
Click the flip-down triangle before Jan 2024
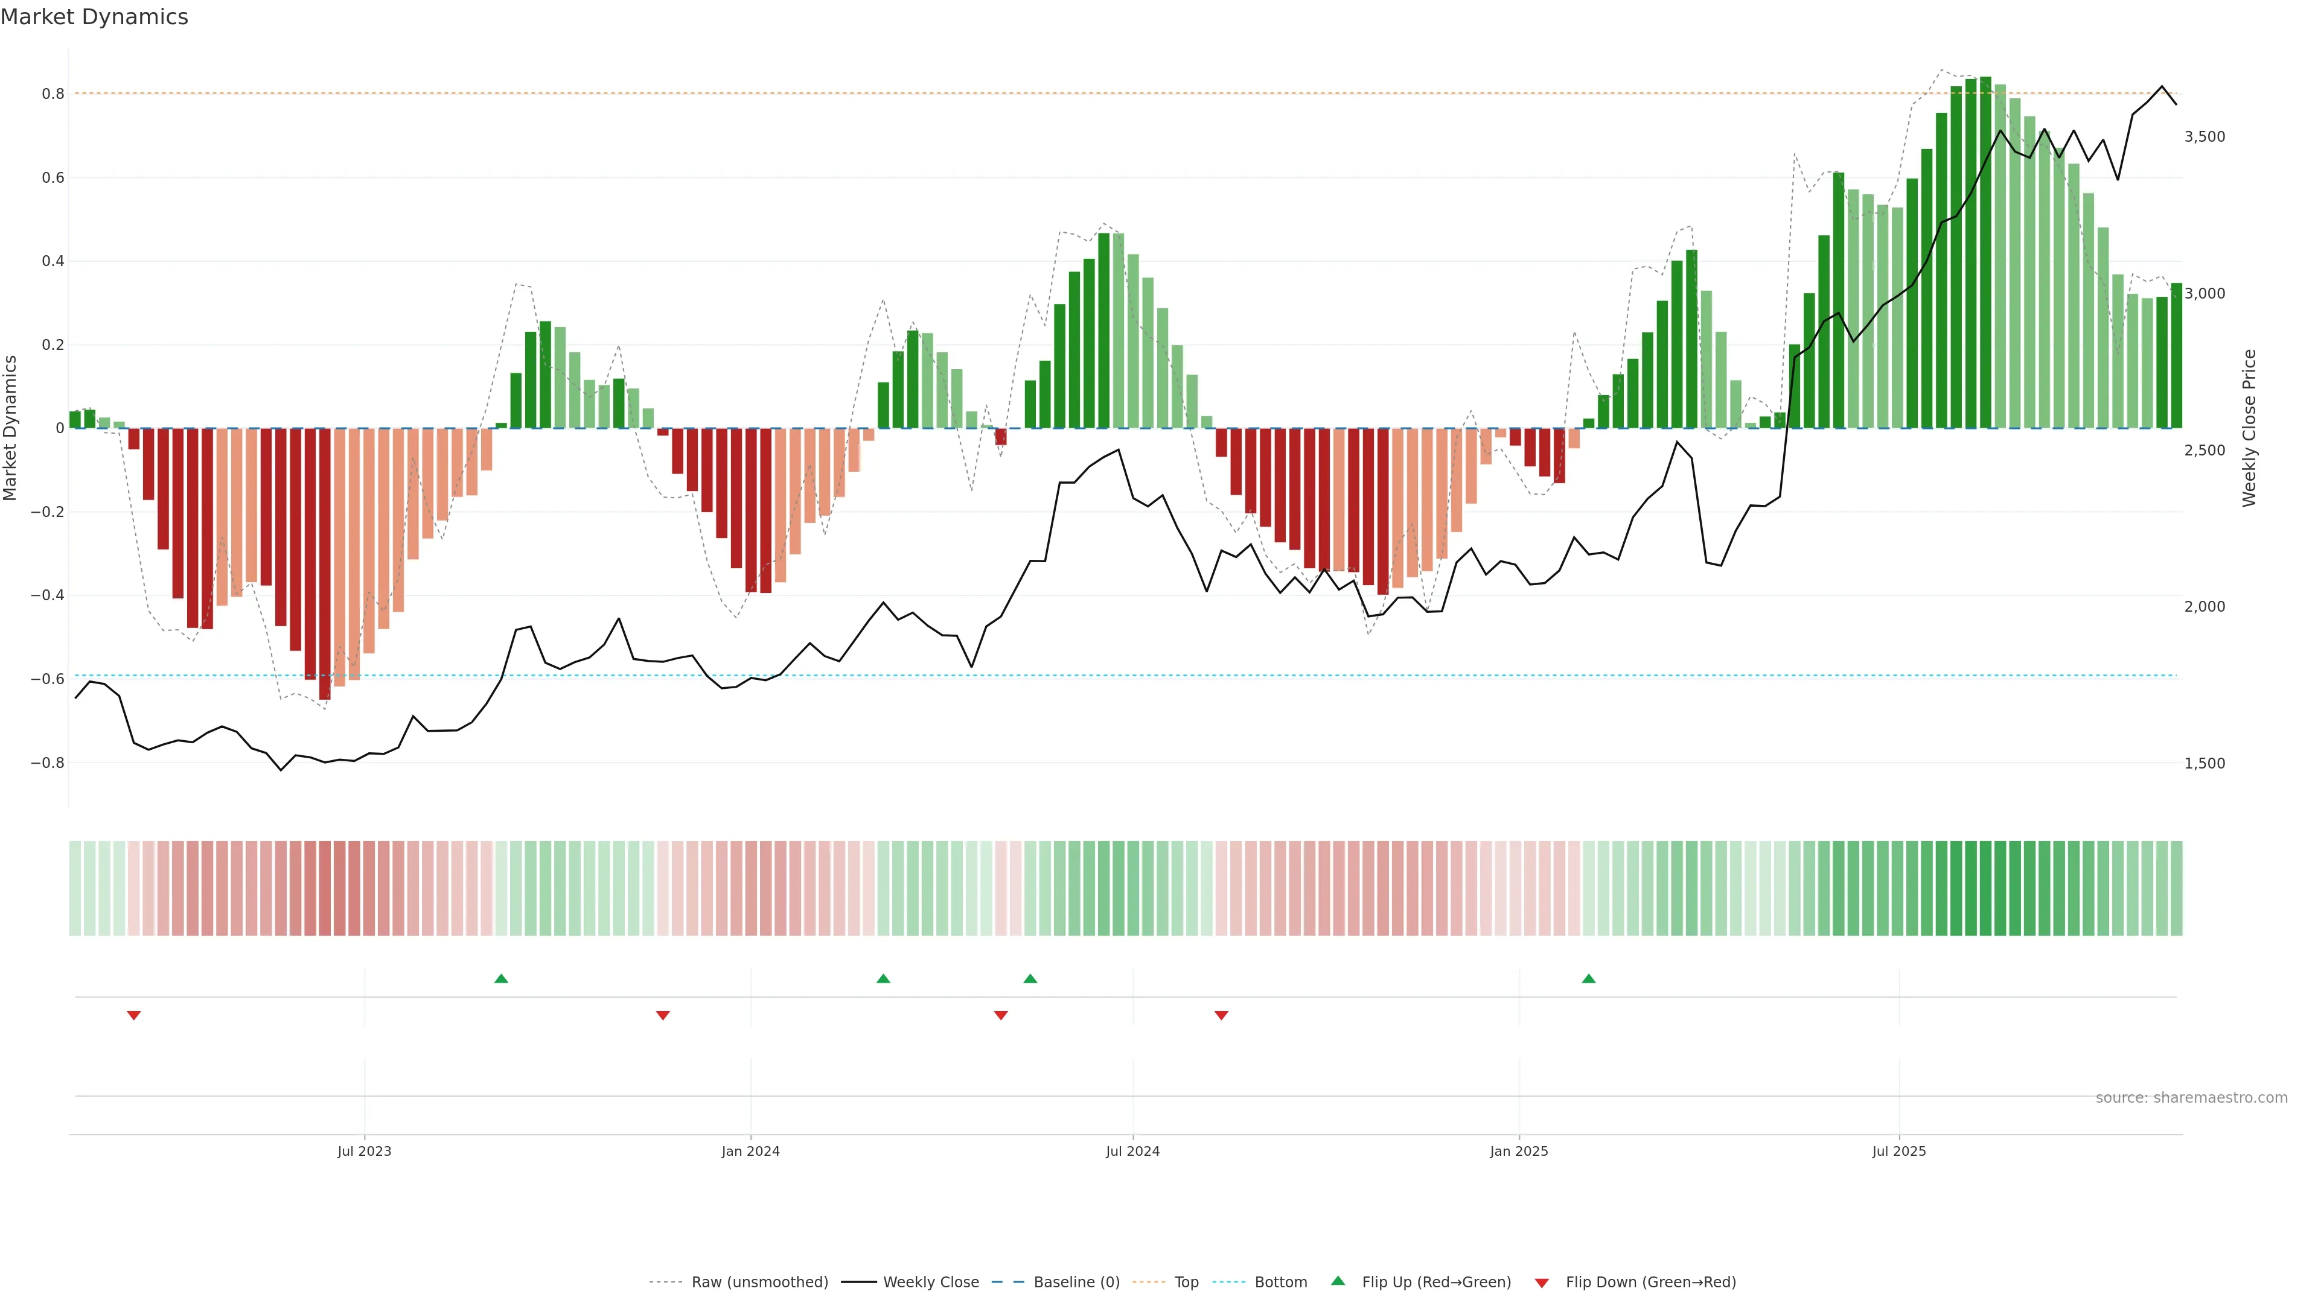tap(663, 1015)
